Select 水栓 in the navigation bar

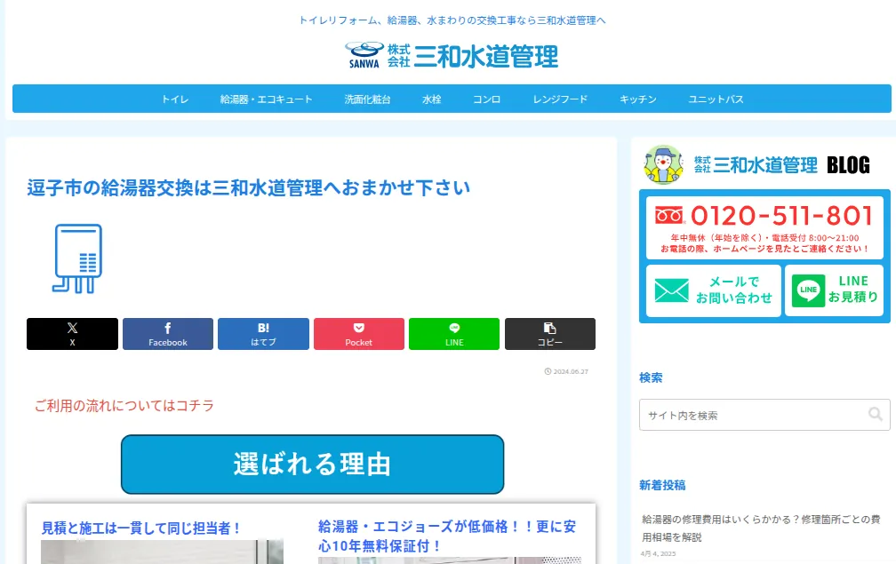tap(431, 99)
